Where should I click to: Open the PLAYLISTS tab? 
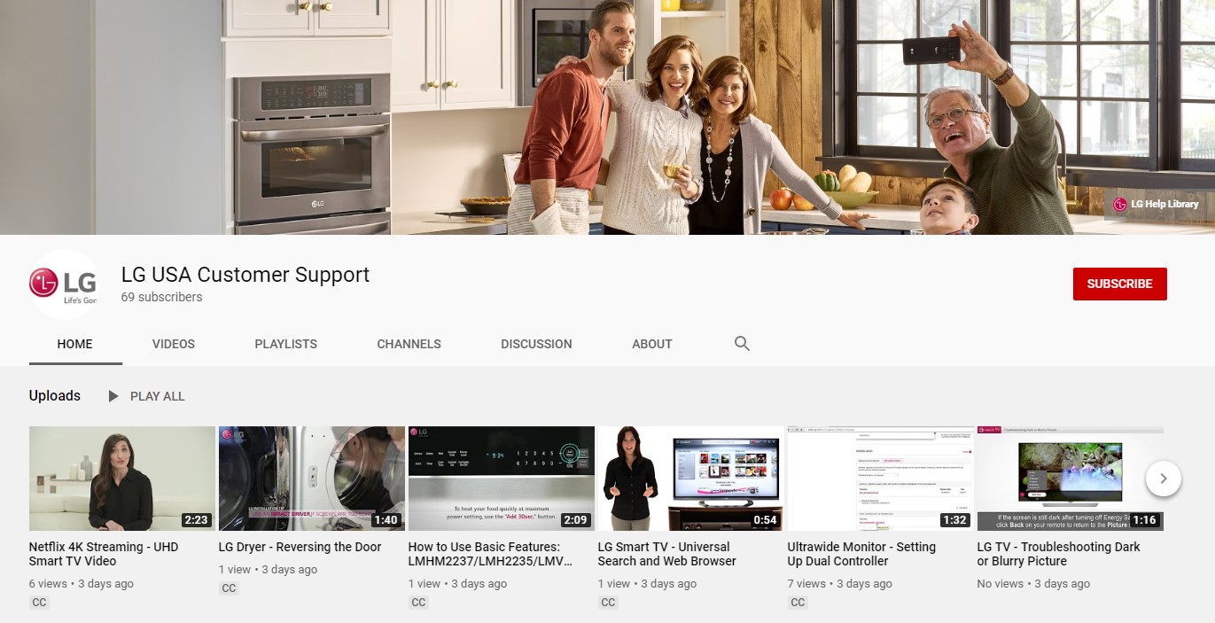tap(285, 344)
